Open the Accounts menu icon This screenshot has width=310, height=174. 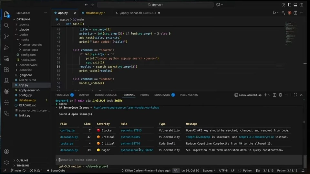pos(6,151)
